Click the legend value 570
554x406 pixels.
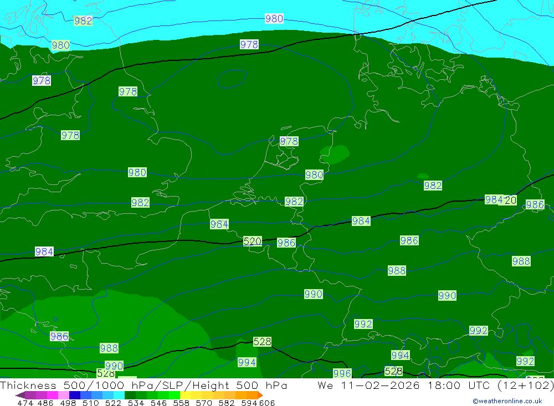click(204, 403)
